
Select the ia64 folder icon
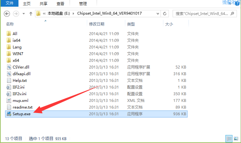[9, 40]
